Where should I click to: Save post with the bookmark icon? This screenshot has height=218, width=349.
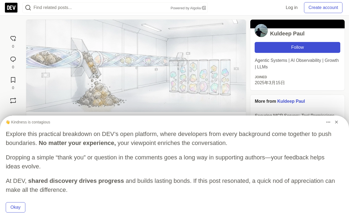coord(13,80)
